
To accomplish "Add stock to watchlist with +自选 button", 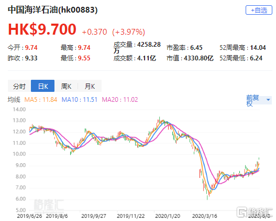I will [259, 10].
